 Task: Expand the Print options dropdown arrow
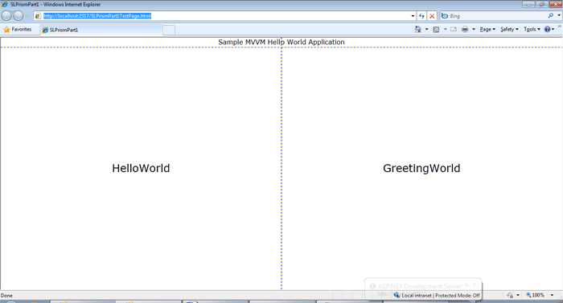click(x=474, y=30)
